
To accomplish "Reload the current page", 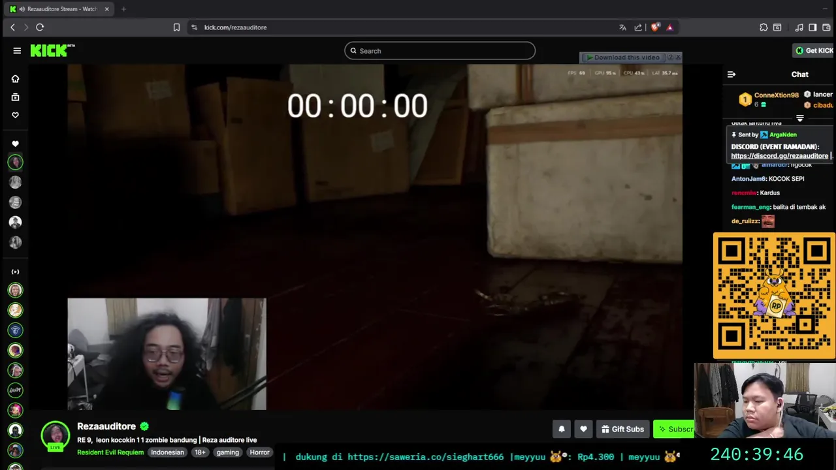I will coord(40,27).
